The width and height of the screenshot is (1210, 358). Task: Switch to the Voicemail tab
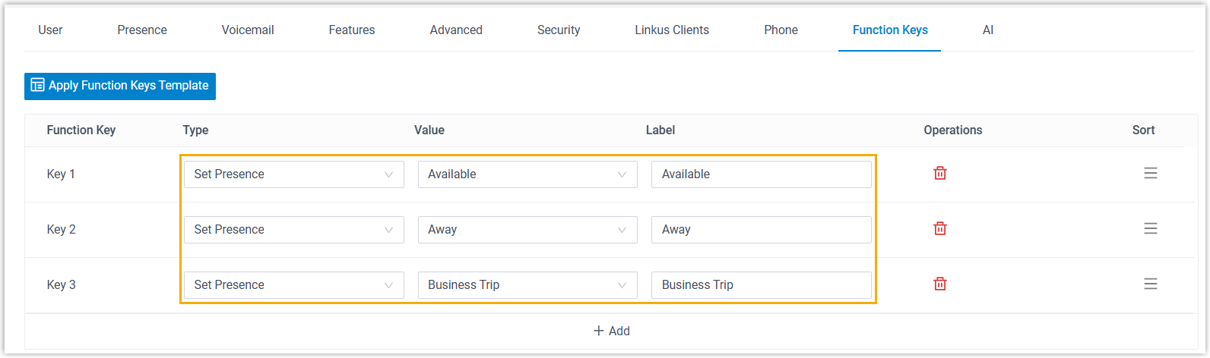coord(248,30)
